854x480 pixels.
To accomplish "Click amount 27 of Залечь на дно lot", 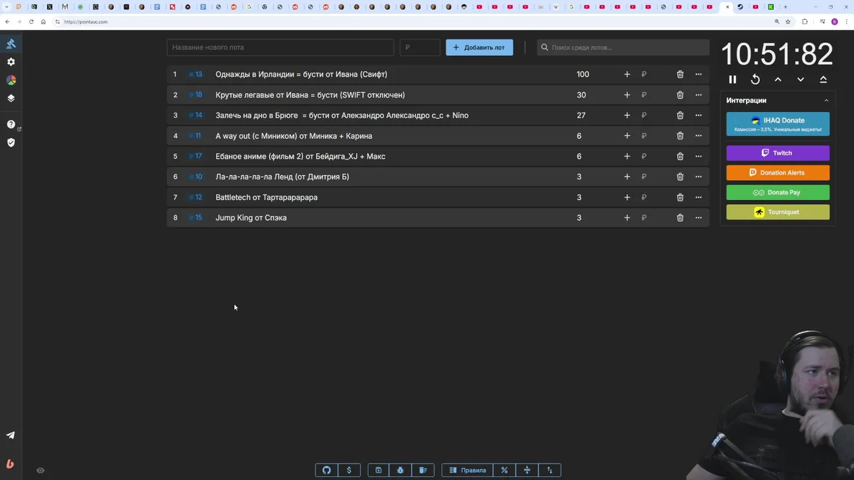I will (581, 115).
